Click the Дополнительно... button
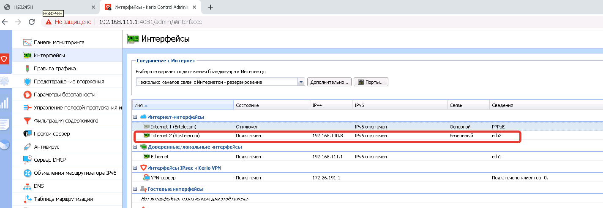The height and width of the screenshot is (208, 603). click(x=329, y=82)
